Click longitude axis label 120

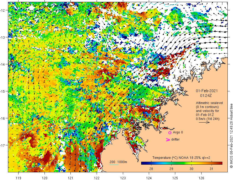point(44,178)
